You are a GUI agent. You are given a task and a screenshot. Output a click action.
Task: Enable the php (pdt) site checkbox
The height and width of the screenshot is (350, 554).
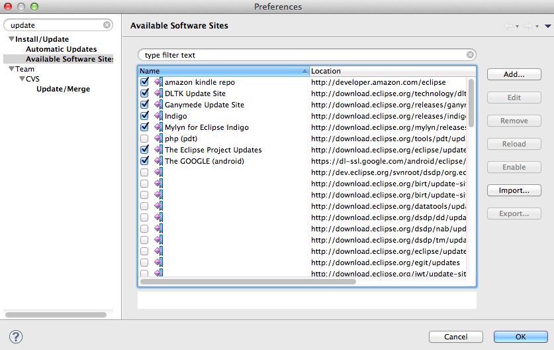[x=144, y=139]
